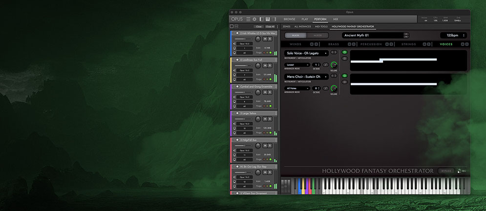Image resolution: width=486 pixels, height=211 pixels.
Task: Toggle power for Mens Choir lane
Action: coord(344,76)
